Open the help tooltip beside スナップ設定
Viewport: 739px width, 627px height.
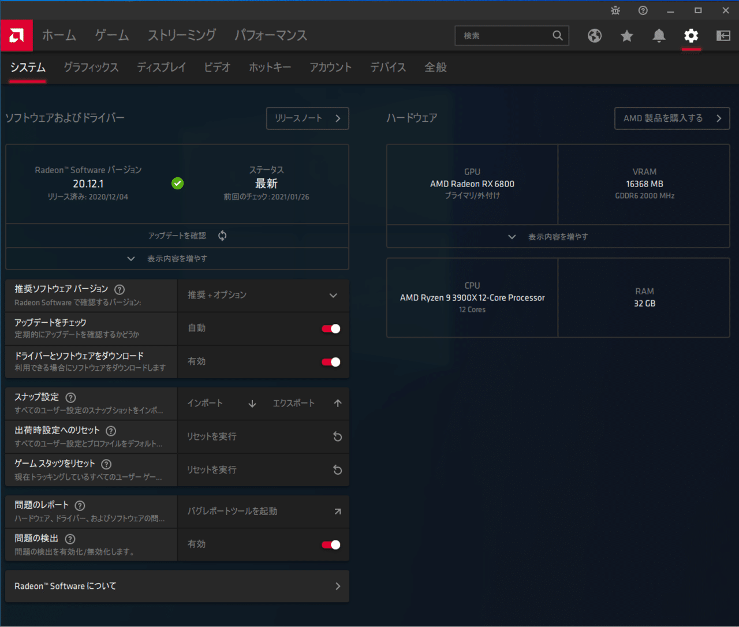coord(70,397)
